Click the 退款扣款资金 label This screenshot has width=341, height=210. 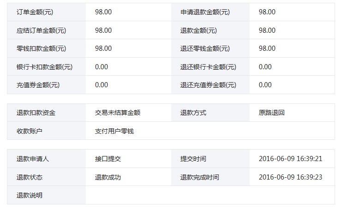point(36,113)
